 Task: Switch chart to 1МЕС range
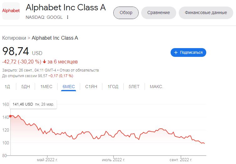[x=46, y=87]
